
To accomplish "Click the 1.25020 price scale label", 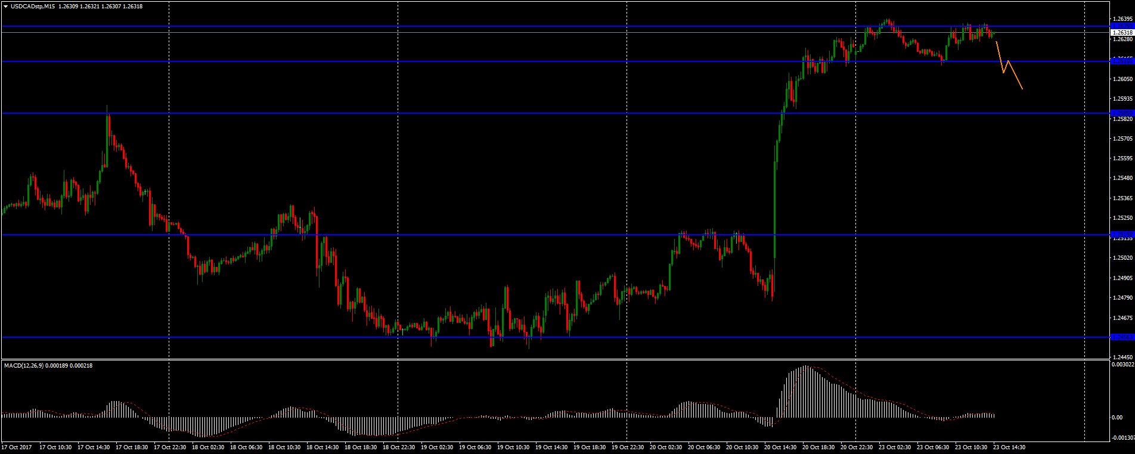I will click(1122, 257).
